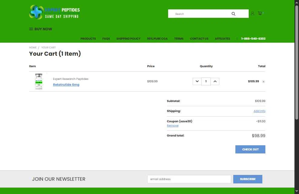Open the 99% PURE COA menu item
The height and width of the screenshot is (194, 299).
coord(157,39)
